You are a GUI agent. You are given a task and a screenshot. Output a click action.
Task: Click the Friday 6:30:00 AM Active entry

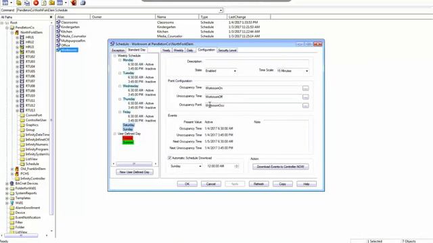(x=141, y=116)
